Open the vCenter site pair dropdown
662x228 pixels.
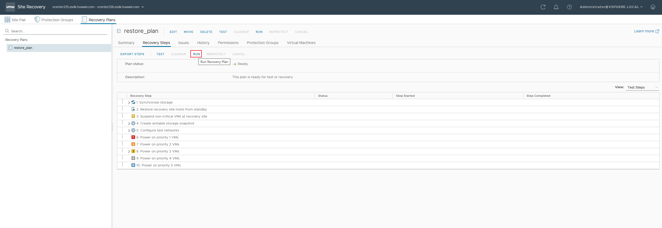tap(98, 7)
